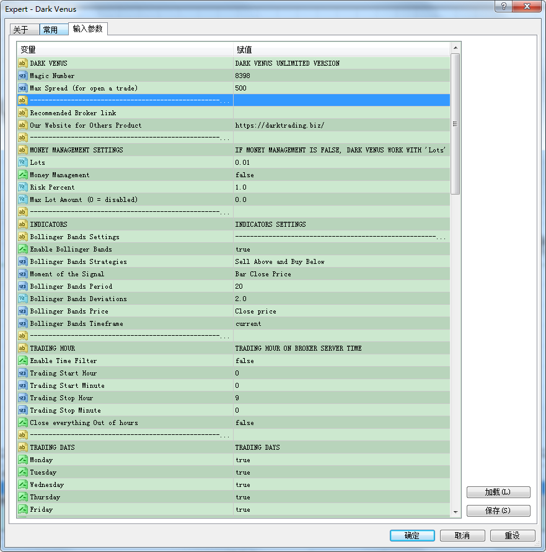Click the decimal icon beside Lots
This screenshot has width=546, height=552.
coord(23,162)
